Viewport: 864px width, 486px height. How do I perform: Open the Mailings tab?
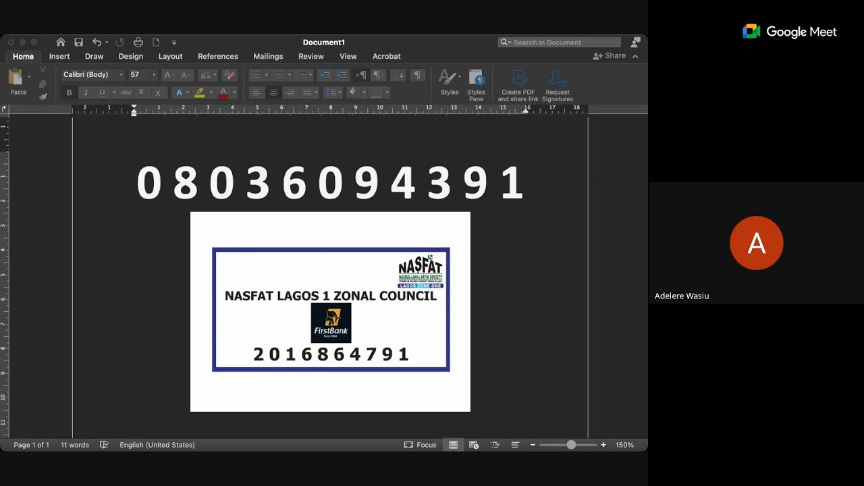[268, 57]
